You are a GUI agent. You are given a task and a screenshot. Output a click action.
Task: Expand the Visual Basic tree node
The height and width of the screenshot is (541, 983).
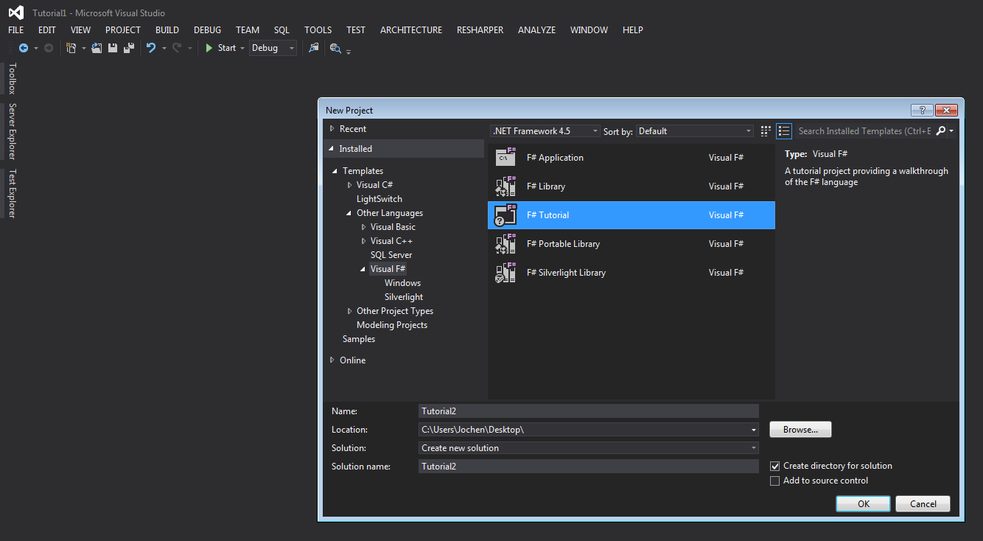click(x=363, y=227)
